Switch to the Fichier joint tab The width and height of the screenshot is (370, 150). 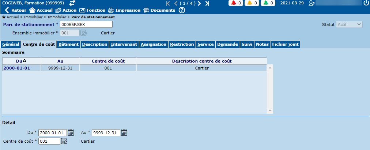tap(285, 44)
